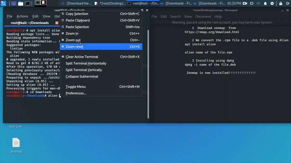Close the terminal window
This screenshot has width=291, height=163.
click(147, 10)
